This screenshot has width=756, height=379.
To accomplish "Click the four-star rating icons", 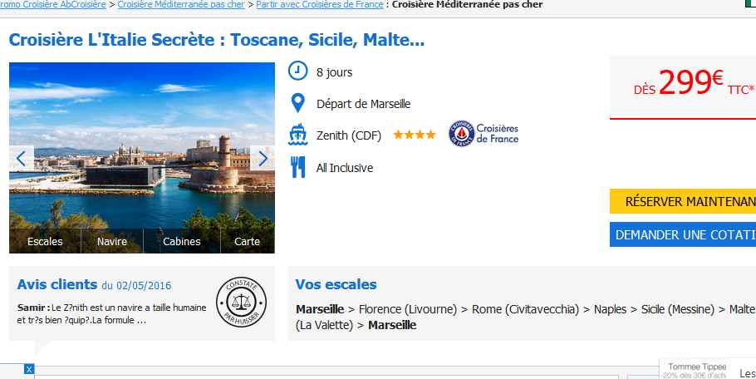I will pyautogui.click(x=414, y=135).
